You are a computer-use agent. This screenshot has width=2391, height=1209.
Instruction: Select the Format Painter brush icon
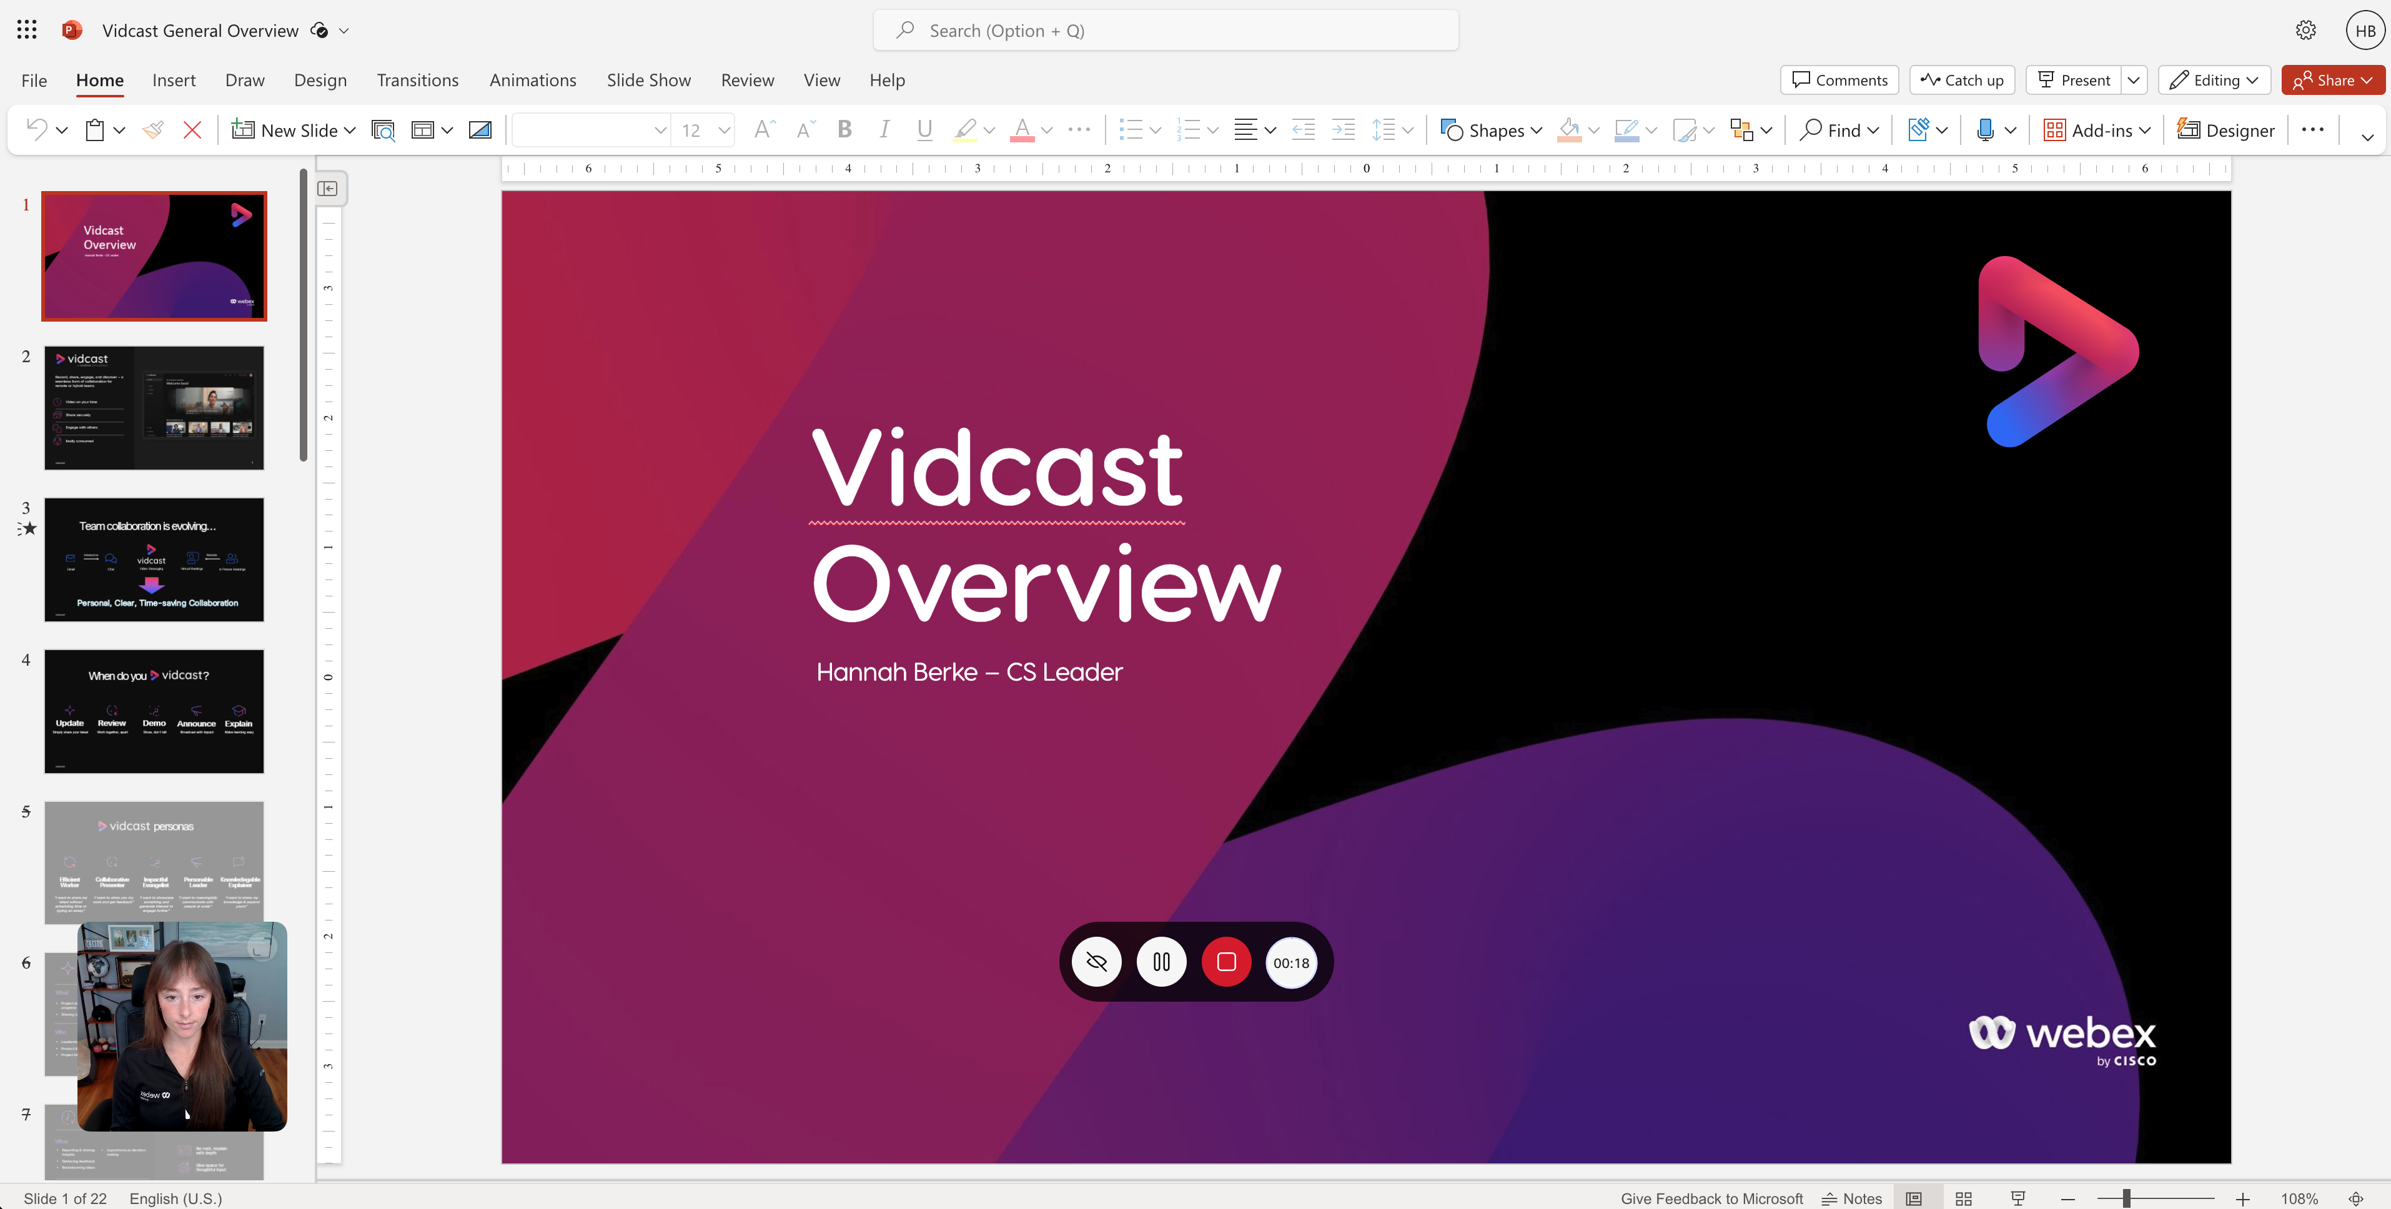153,130
